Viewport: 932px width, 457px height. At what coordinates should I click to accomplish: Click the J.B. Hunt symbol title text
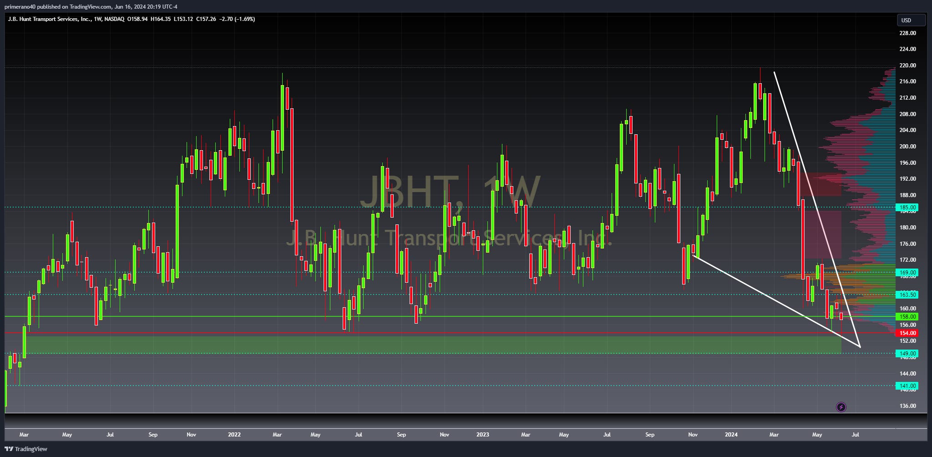50,19
